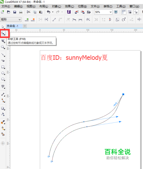Save the document
Viewport: 143px width, 169px height.
click(15, 12)
